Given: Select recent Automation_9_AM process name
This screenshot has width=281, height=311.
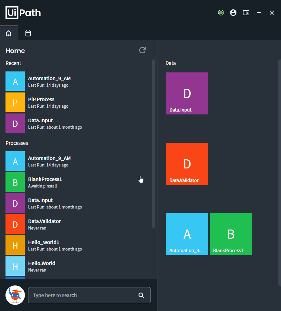Looking at the screenshot, I should (x=49, y=78).
